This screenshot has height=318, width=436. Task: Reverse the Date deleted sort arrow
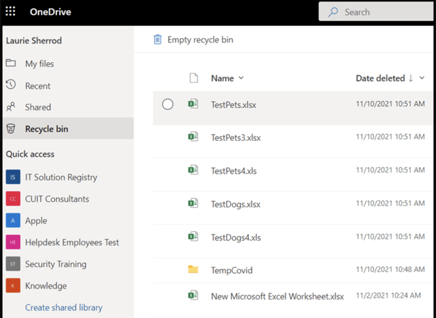[x=410, y=78]
